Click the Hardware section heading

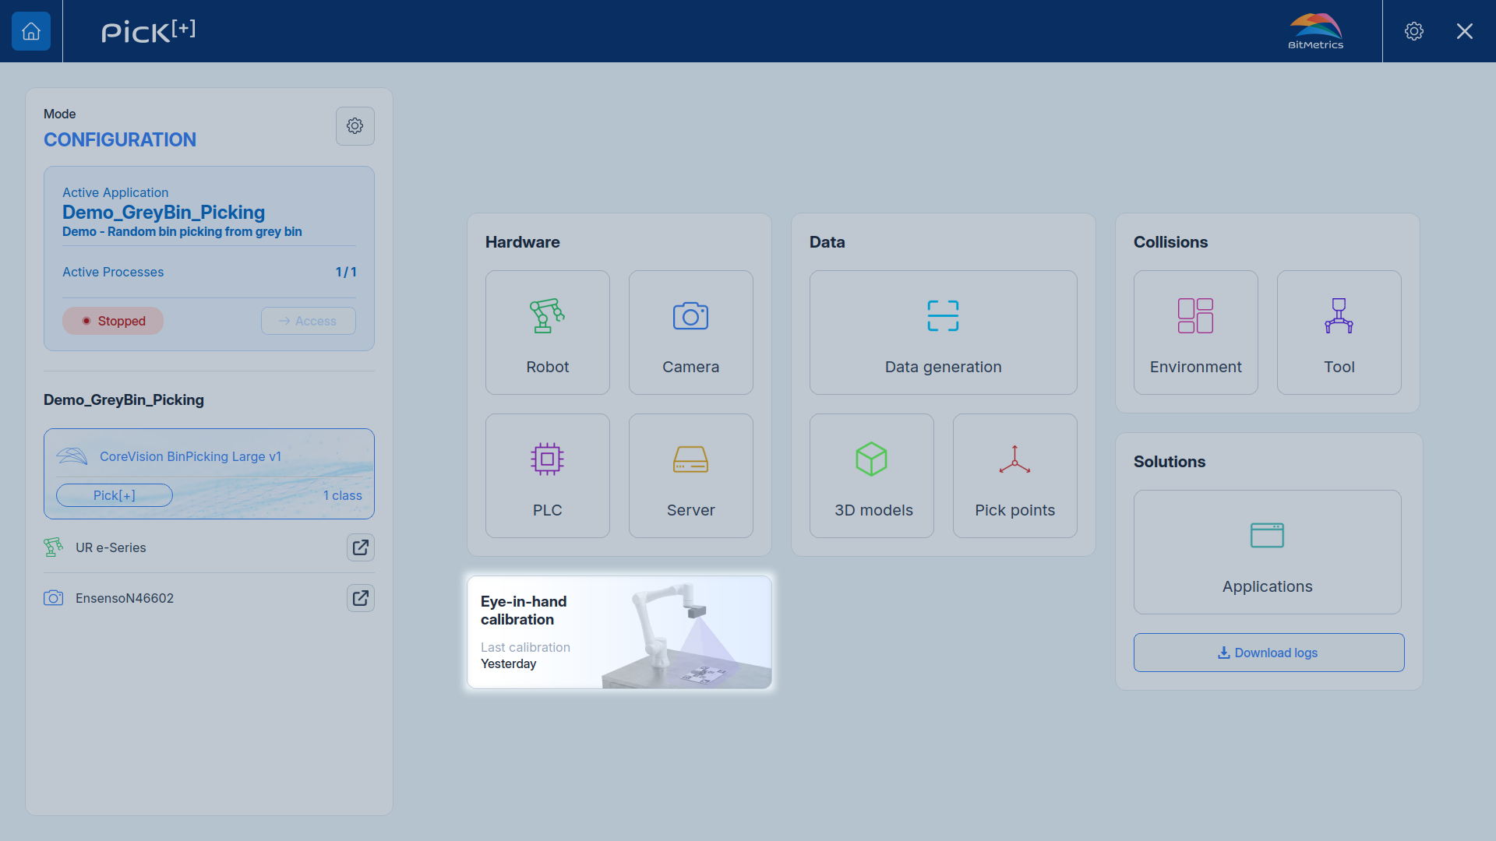[x=523, y=242]
